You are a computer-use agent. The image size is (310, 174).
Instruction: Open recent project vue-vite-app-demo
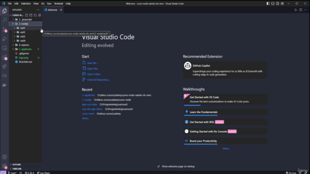(92, 109)
